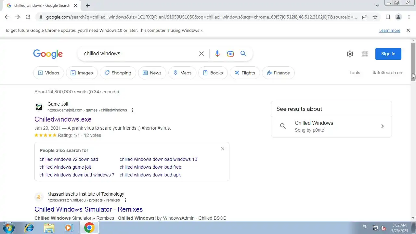Click the Game Jolt favicon
The width and height of the screenshot is (416, 234).
click(39, 107)
